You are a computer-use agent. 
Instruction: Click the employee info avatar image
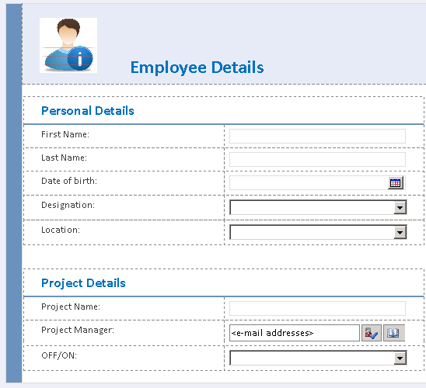point(68,45)
